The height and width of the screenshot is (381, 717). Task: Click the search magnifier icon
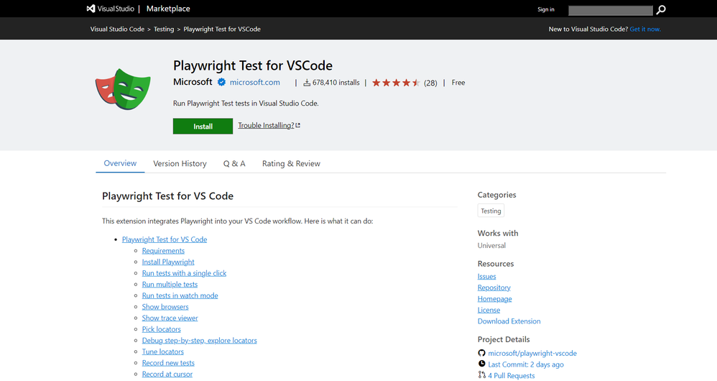661,9
